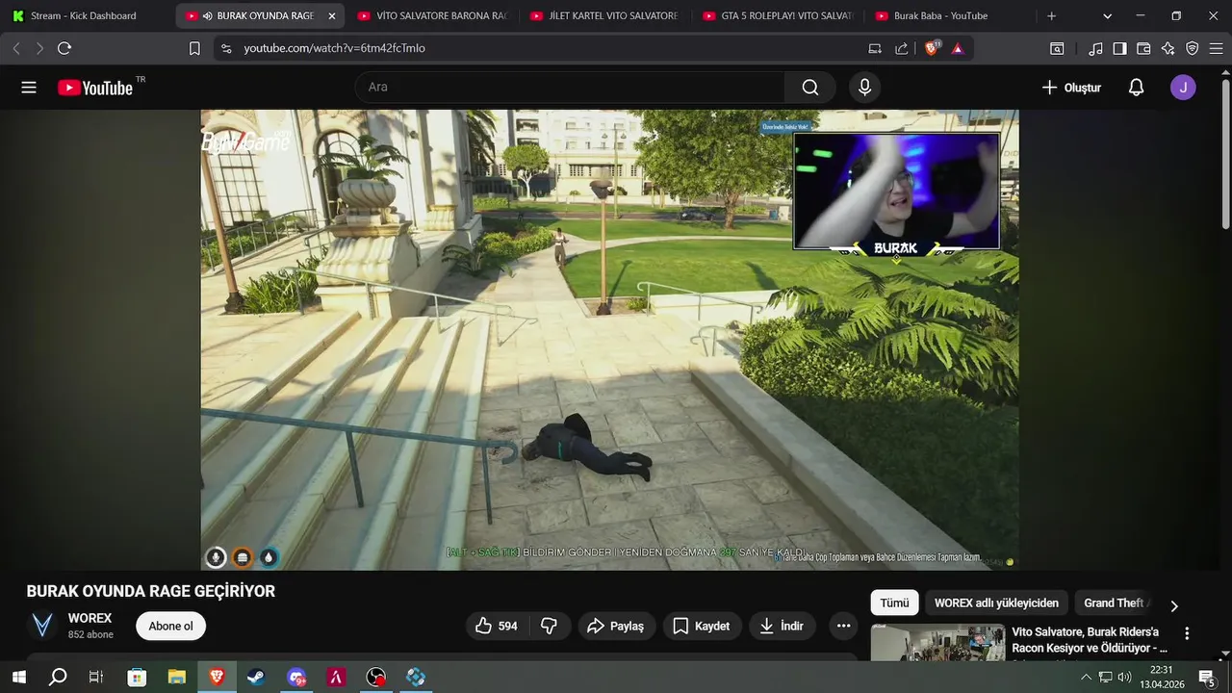Screen dimensions: 1232x693
Task: Click the İndir download button
Action: click(782, 626)
